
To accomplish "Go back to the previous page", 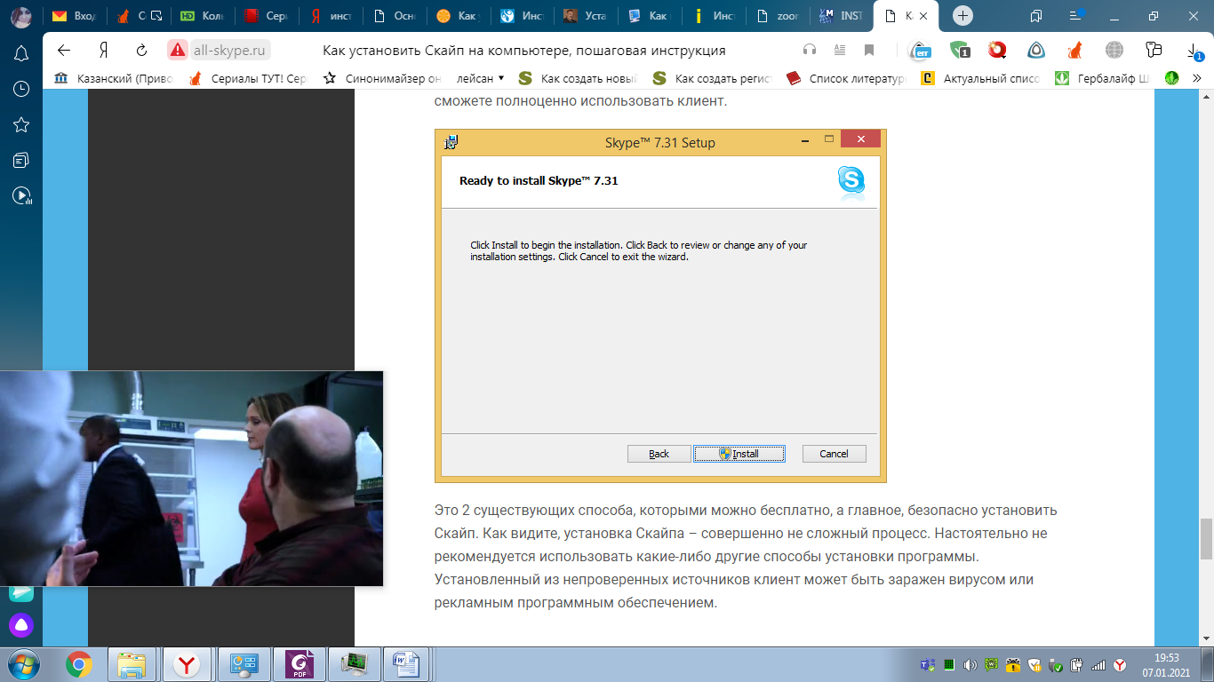I will (63, 50).
